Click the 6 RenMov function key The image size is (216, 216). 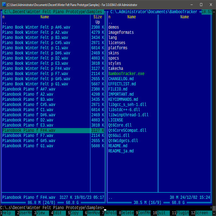92,213
